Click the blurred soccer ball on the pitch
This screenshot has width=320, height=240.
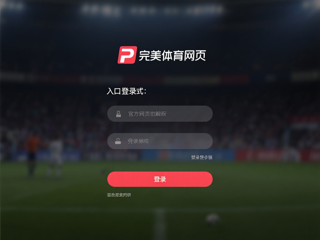[x=212, y=220]
